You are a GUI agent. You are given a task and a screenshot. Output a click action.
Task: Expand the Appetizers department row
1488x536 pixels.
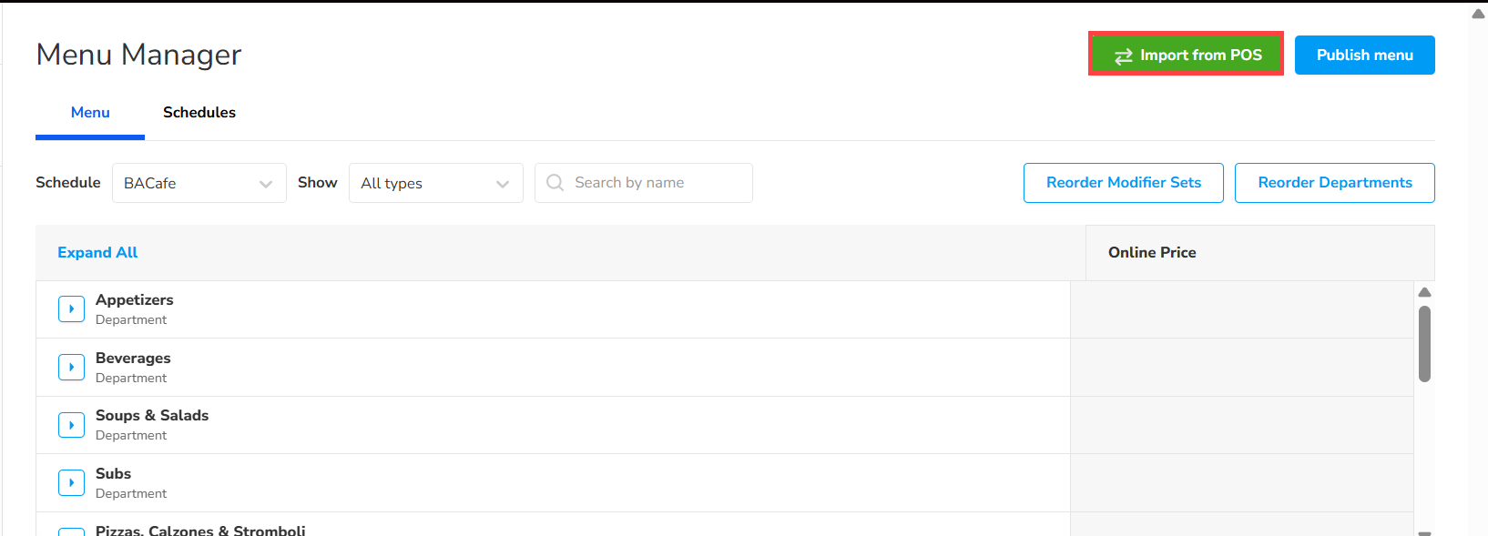pyautogui.click(x=71, y=309)
